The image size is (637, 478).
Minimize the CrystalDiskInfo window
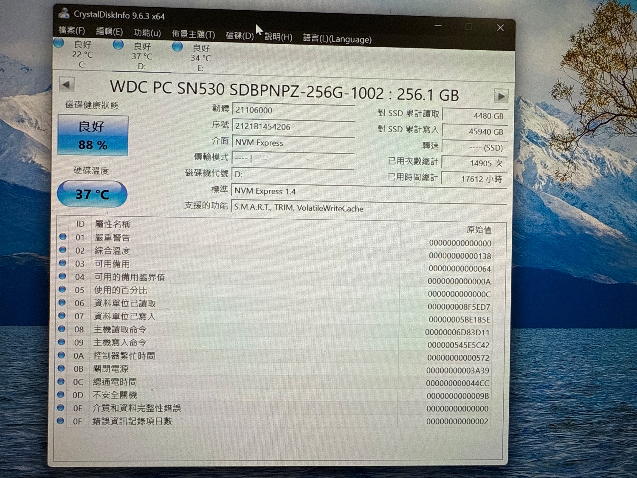[438, 25]
